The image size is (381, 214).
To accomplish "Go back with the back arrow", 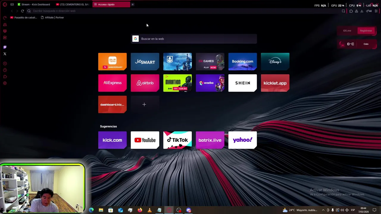I will point(12,11).
